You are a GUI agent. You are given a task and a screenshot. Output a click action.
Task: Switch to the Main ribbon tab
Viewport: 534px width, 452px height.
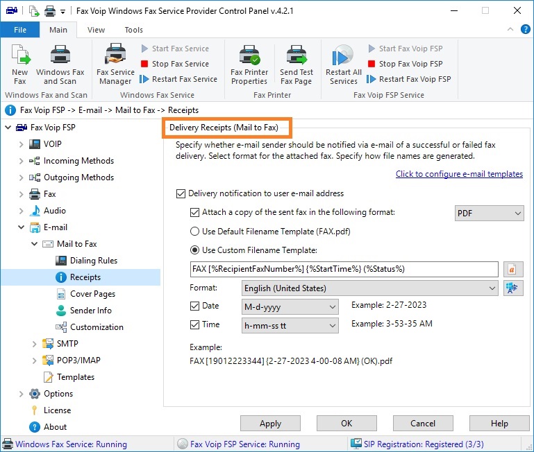click(58, 30)
